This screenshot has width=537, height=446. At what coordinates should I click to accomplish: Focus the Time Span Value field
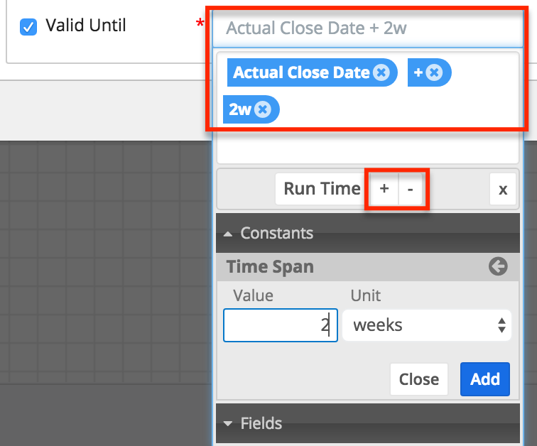tap(280, 325)
